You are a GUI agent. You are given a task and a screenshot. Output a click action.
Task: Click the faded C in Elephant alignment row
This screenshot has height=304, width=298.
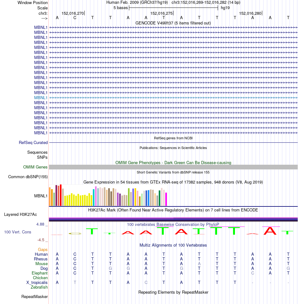pyautogui.click(x=253, y=273)
